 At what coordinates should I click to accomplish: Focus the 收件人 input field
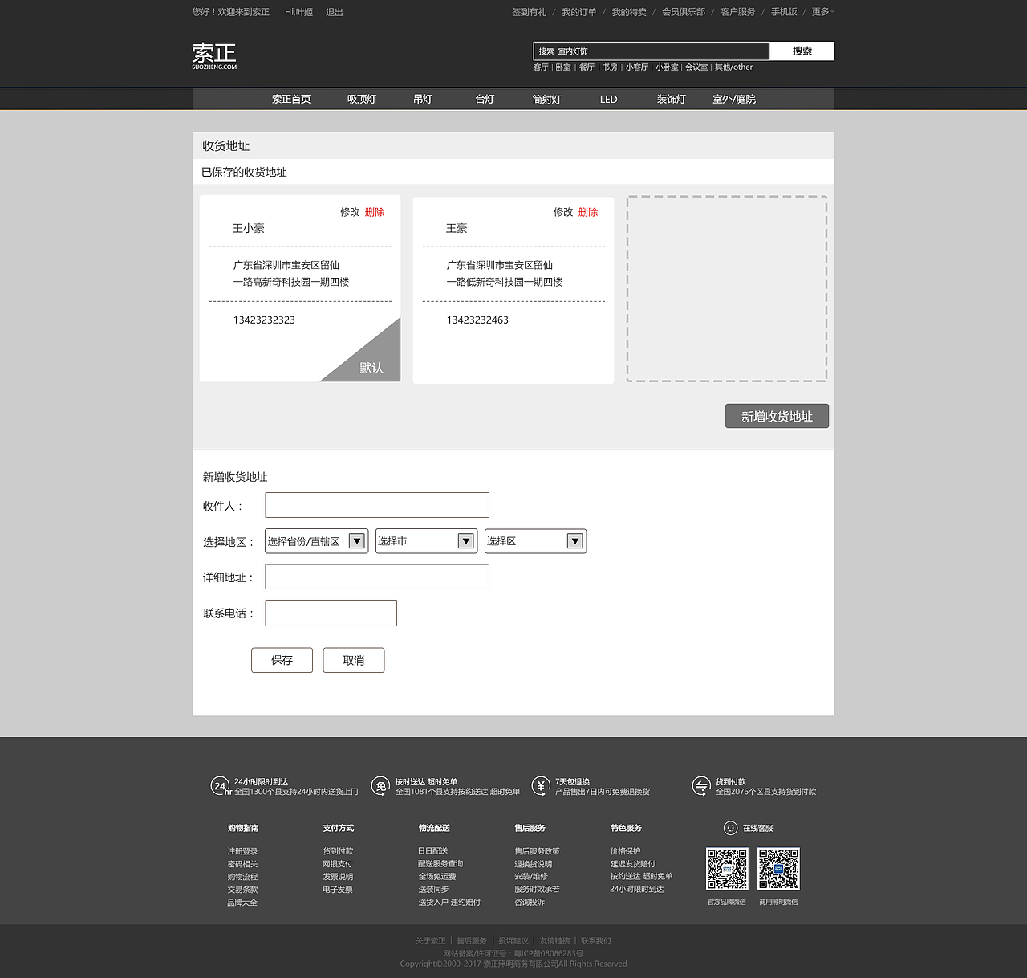pyautogui.click(x=377, y=505)
